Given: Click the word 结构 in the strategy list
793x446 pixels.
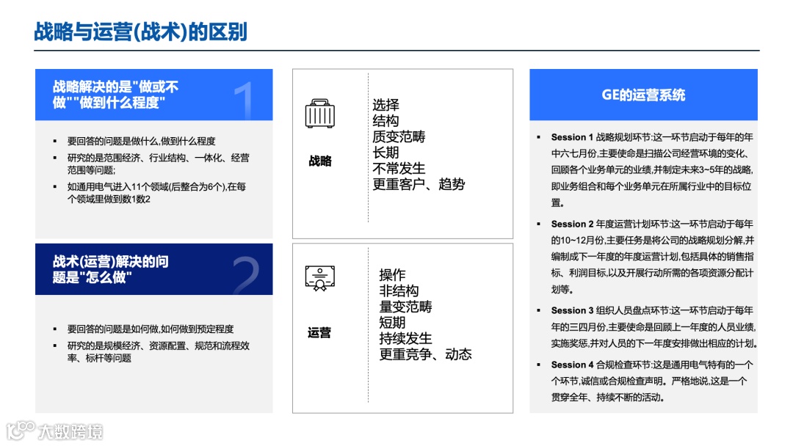Looking at the screenshot, I should click(x=386, y=121).
